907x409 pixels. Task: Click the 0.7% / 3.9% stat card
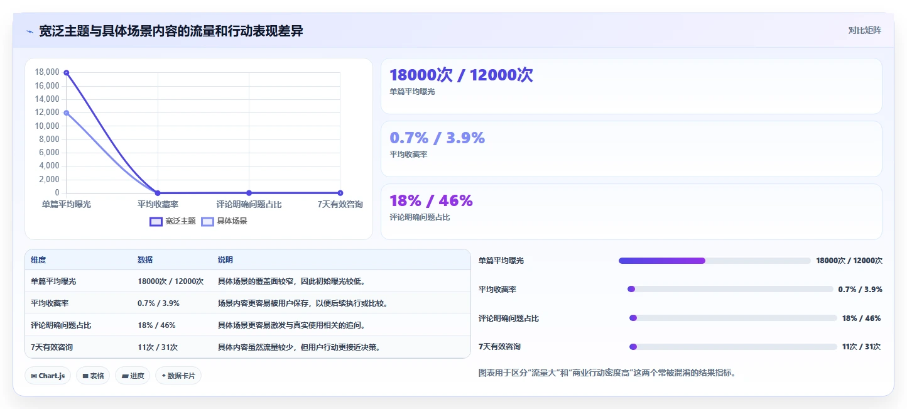click(631, 149)
